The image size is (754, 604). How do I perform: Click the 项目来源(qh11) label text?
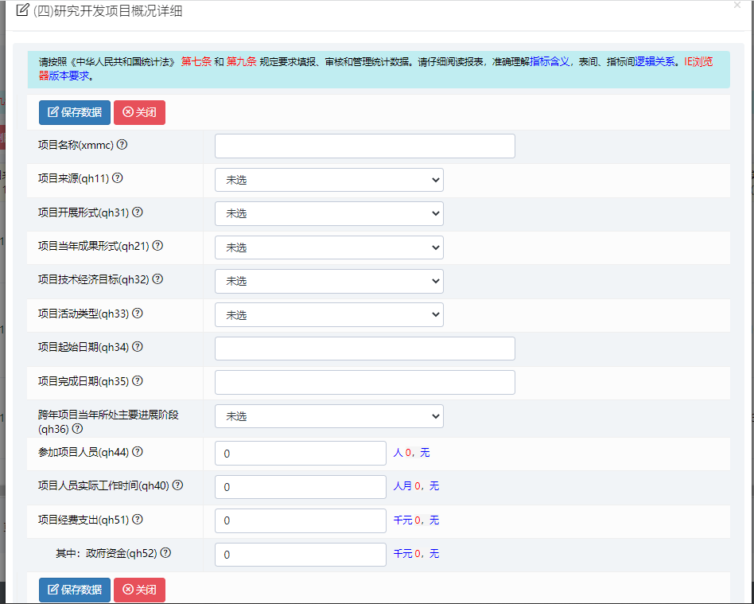point(74,178)
